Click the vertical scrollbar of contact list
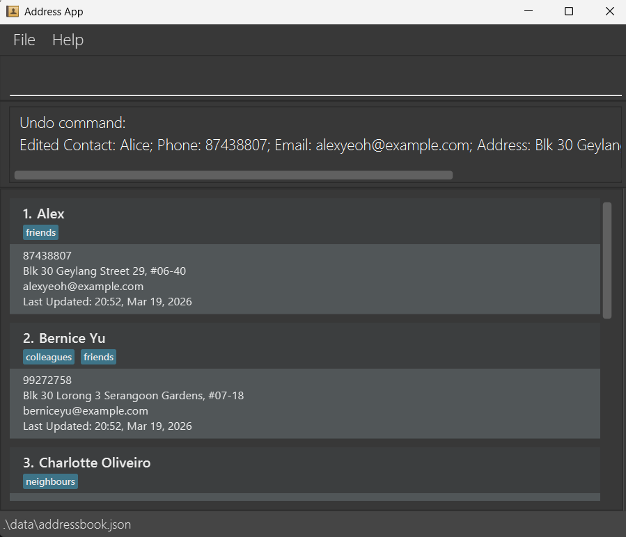Image resolution: width=626 pixels, height=537 pixels. click(607, 260)
